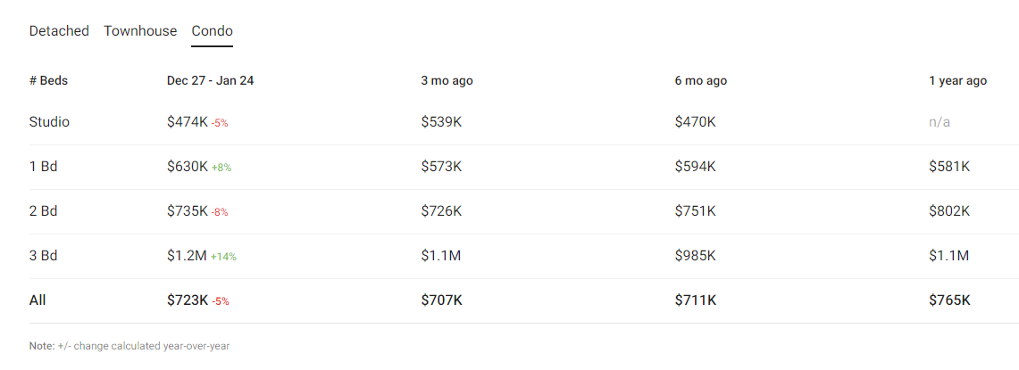This screenshot has height=370, width=1019.
Task: Click the year-over-year note text
Action: (129, 345)
